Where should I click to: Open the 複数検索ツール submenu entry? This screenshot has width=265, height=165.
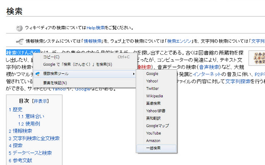click(x=84, y=74)
